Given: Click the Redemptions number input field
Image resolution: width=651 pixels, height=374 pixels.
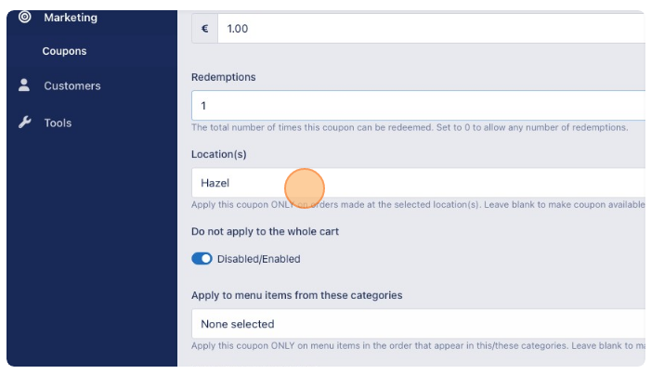Looking at the screenshot, I should (418, 106).
